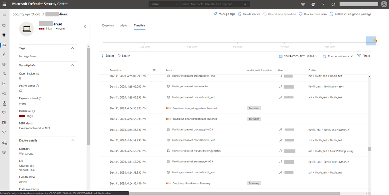Image resolution: width=389 pixels, height=195 pixels.
Task: Open the app launcher waffle menu
Action: (x=4, y=4)
